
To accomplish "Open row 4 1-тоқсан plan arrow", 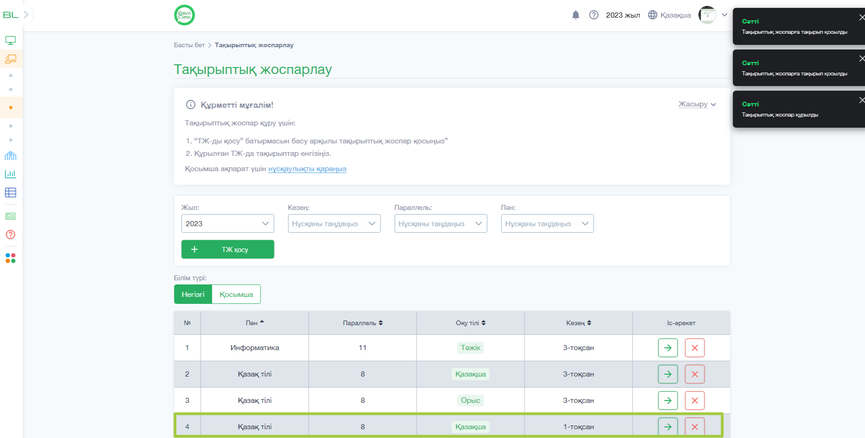I will click(x=668, y=427).
